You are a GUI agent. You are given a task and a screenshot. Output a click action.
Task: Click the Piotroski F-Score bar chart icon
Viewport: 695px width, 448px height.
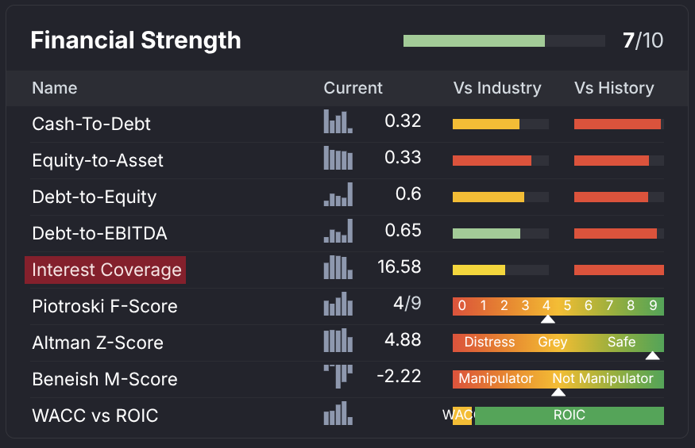pos(338,304)
